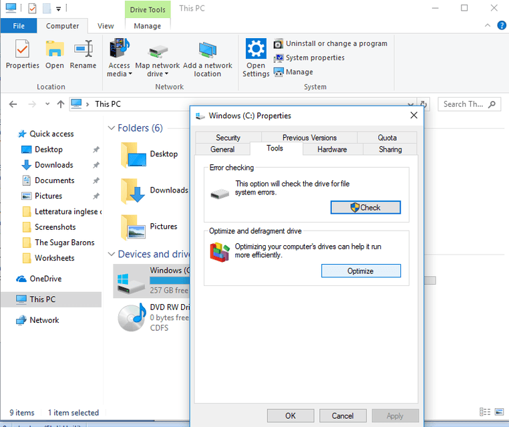The image size is (509, 427).
Task: Click the Desktop folder icon in Folders
Action: pyautogui.click(x=133, y=155)
